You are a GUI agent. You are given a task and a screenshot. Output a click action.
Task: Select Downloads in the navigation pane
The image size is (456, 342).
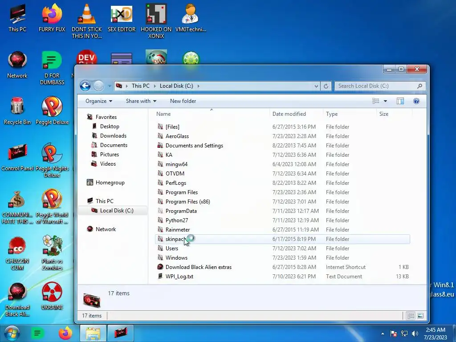coord(113,135)
